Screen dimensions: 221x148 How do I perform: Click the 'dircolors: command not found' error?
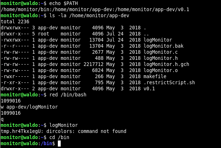86,131
